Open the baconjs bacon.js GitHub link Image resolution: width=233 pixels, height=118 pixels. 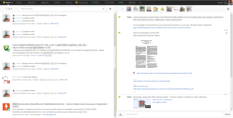(x=152, y=81)
